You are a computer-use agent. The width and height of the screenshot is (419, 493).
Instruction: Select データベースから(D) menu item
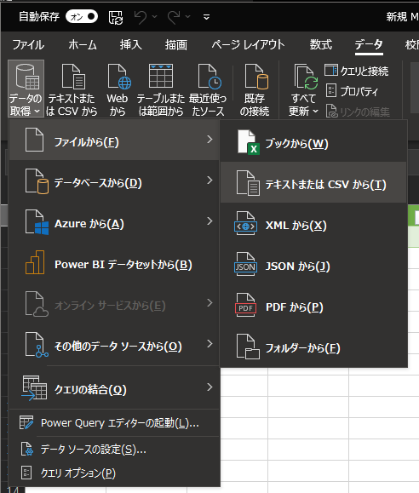(114, 181)
